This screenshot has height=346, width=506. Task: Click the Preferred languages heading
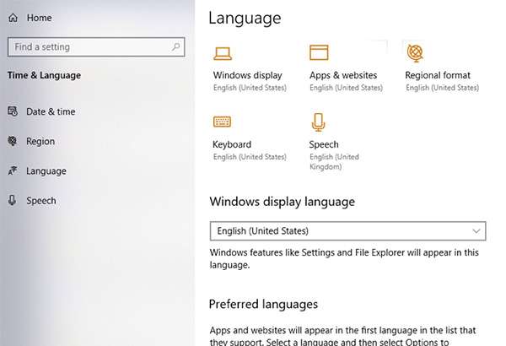pyautogui.click(x=263, y=305)
